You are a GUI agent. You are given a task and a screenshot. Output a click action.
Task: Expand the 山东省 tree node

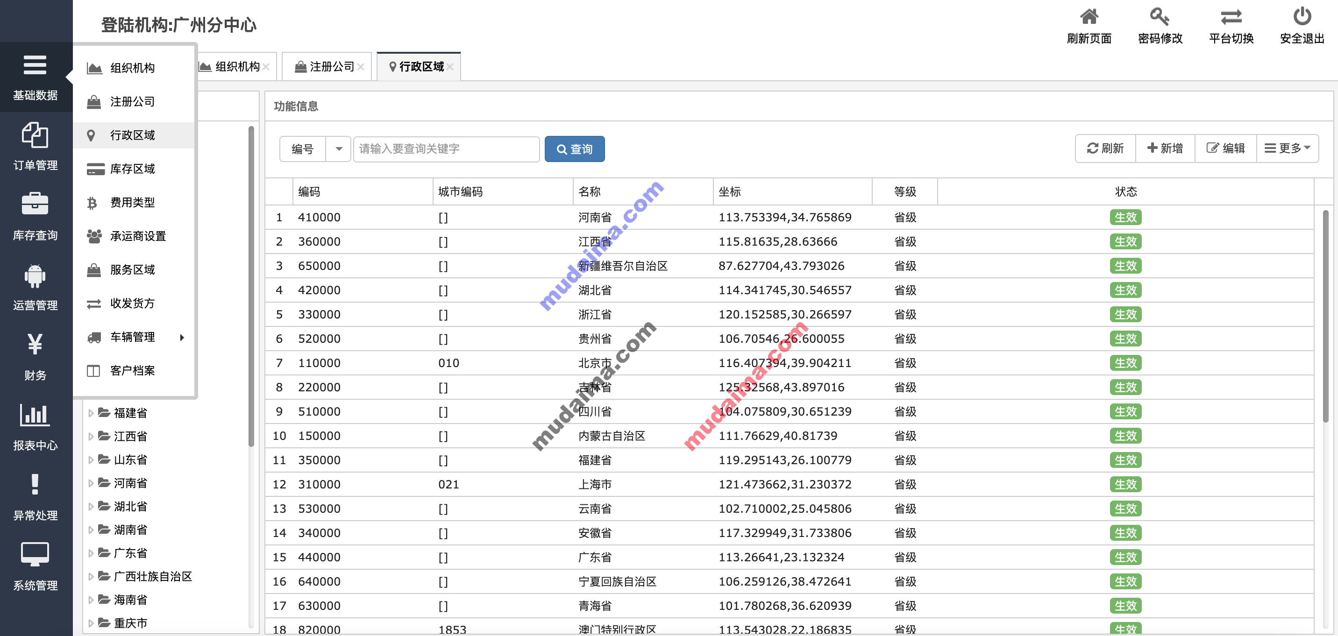91,460
